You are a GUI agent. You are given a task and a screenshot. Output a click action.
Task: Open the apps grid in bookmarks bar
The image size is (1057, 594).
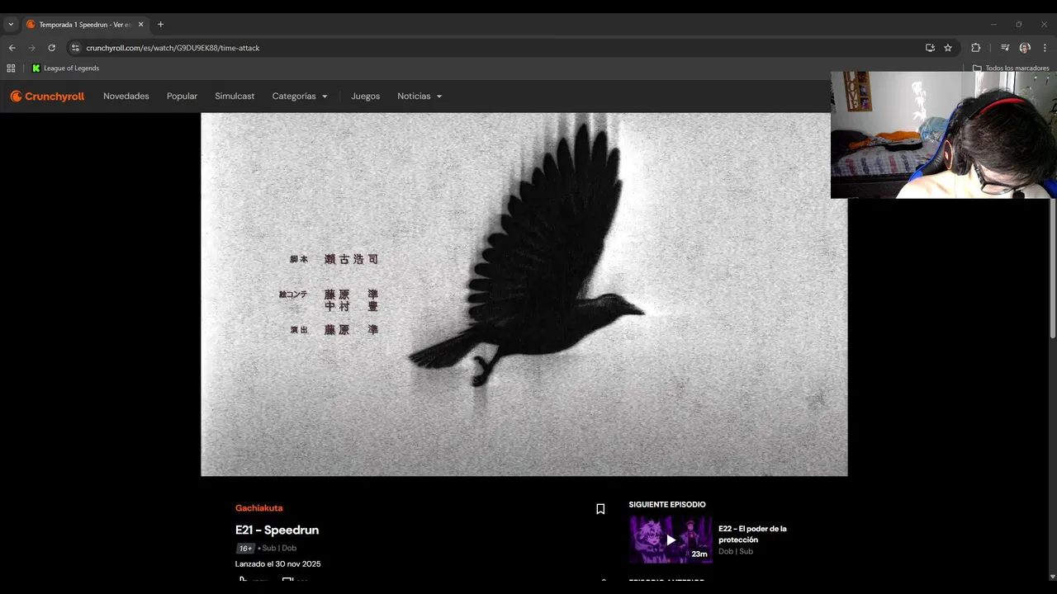(x=11, y=68)
